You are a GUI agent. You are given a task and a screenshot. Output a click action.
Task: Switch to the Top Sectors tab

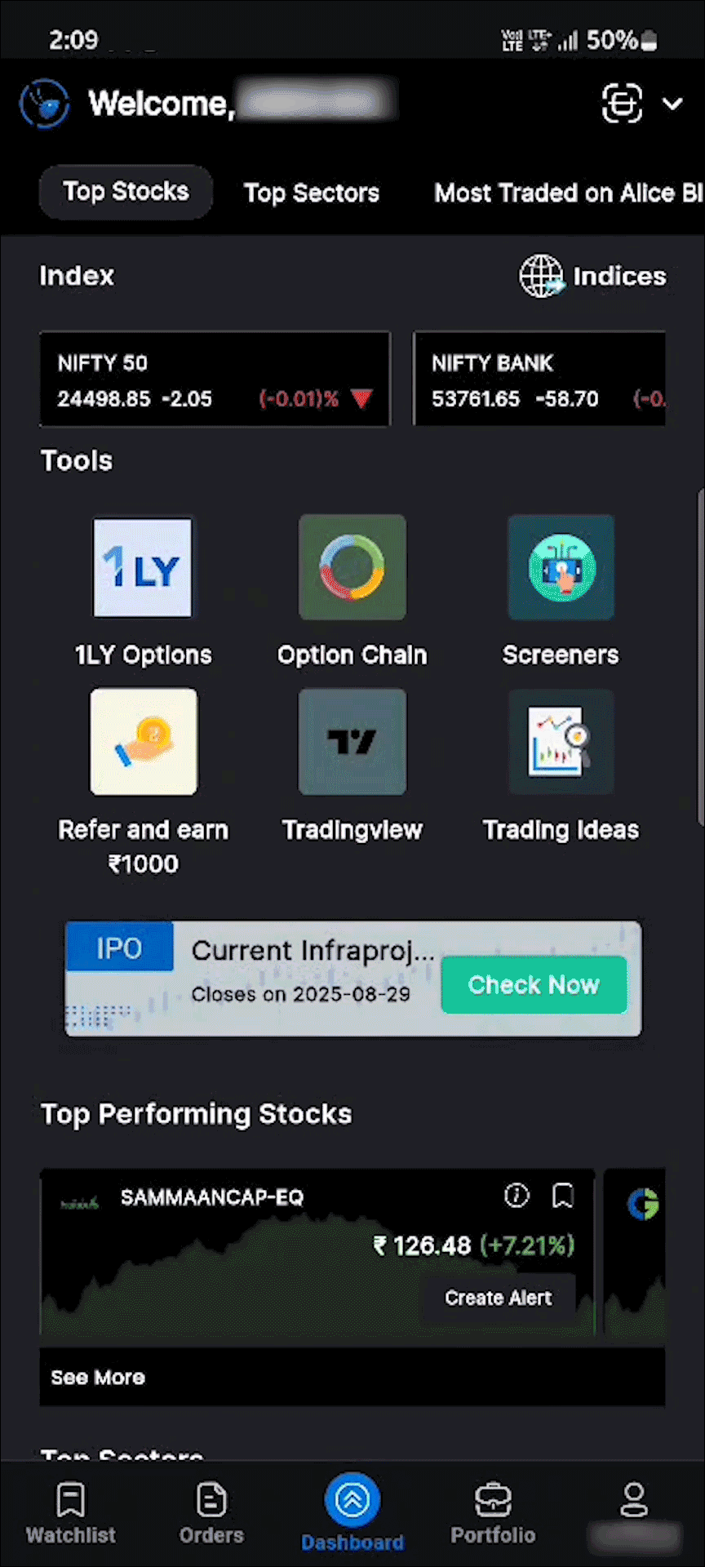[x=311, y=193]
